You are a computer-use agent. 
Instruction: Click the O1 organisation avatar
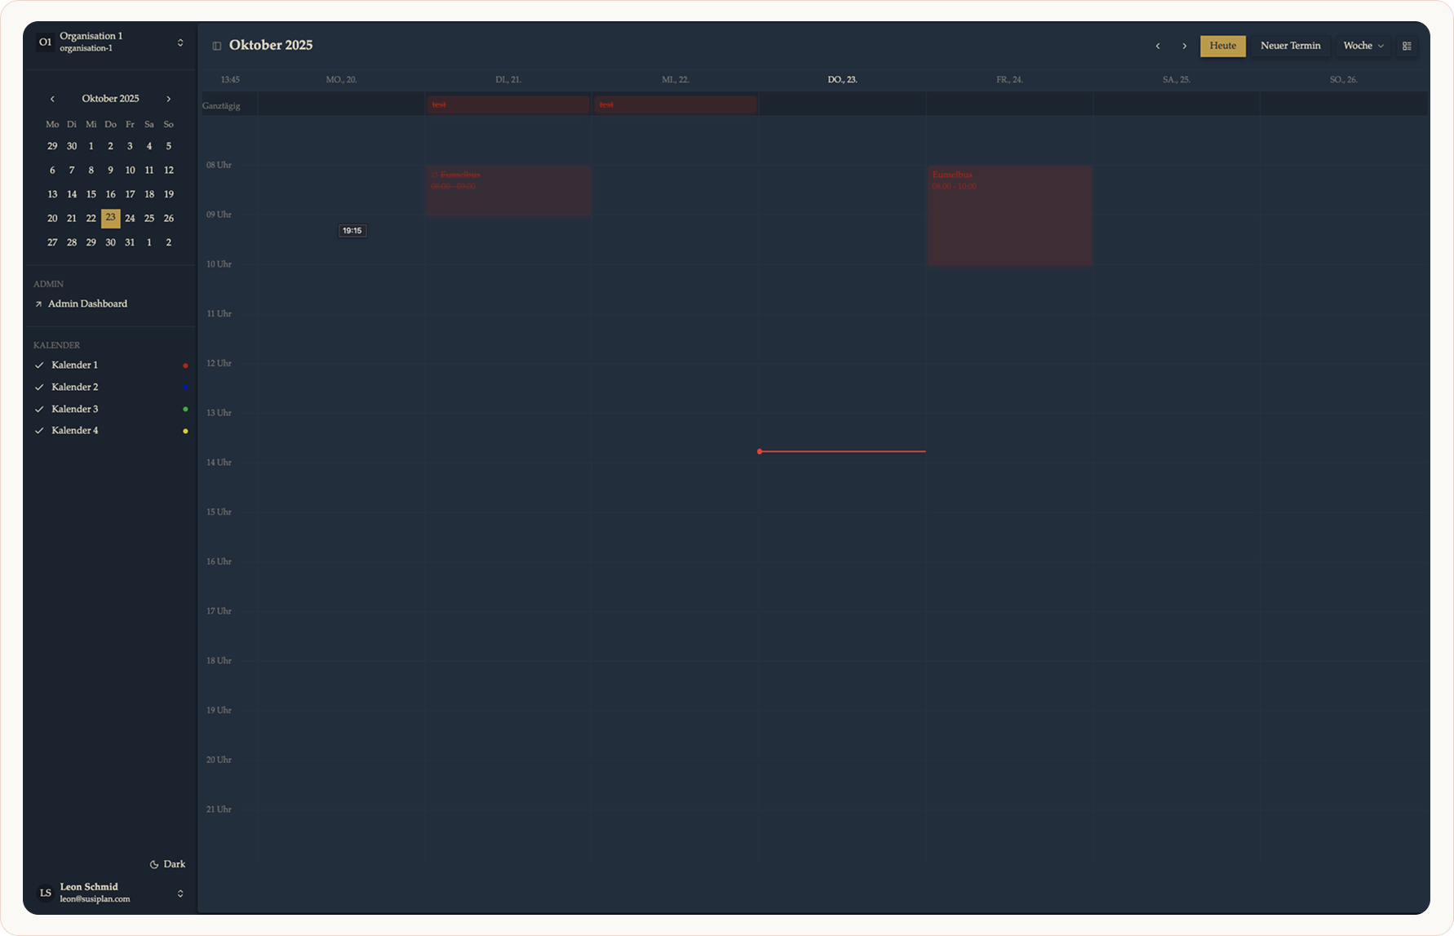tap(45, 42)
